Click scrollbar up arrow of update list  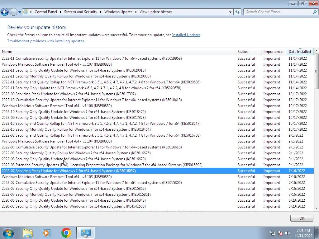click(x=317, y=51)
